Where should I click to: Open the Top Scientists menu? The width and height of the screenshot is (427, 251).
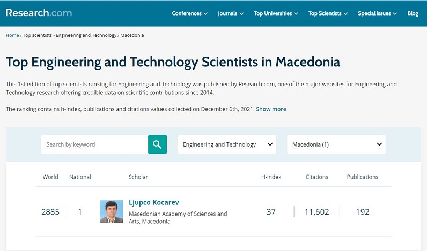328,13
